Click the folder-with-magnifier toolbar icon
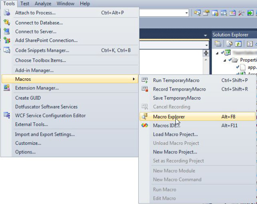Screen dimensions: 257x204 click(x=197, y=13)
